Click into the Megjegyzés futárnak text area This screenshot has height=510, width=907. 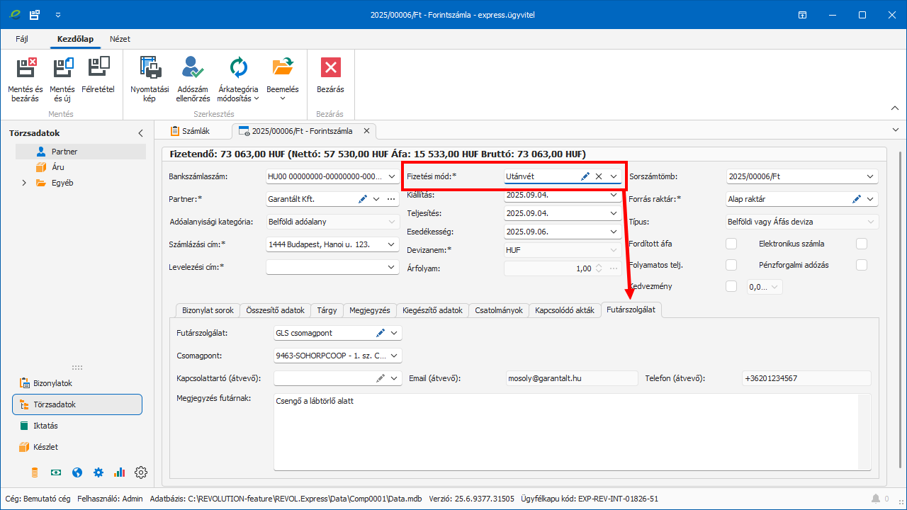pos(565,432)
